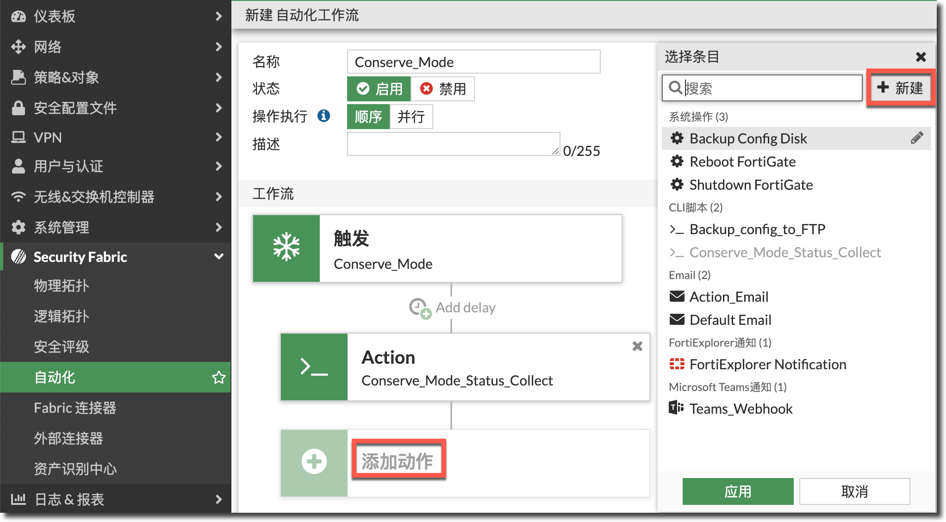The width and height of the screenshot is (946, 522).
Task: Select the Teams_Webhook entry
Action: pos(741,409)
